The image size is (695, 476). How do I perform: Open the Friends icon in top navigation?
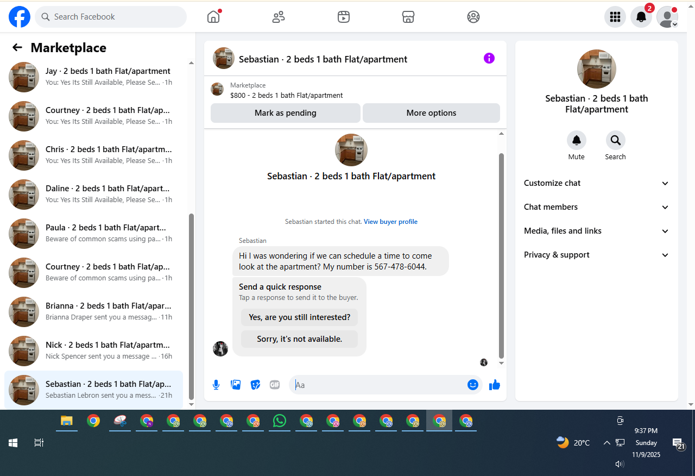279,17
